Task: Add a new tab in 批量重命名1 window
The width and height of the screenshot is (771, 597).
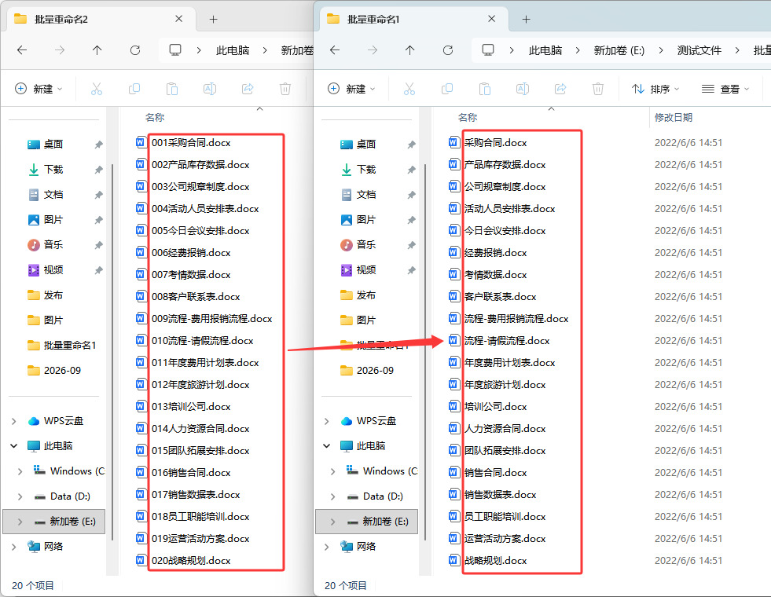Action: (x=526, y=19)
